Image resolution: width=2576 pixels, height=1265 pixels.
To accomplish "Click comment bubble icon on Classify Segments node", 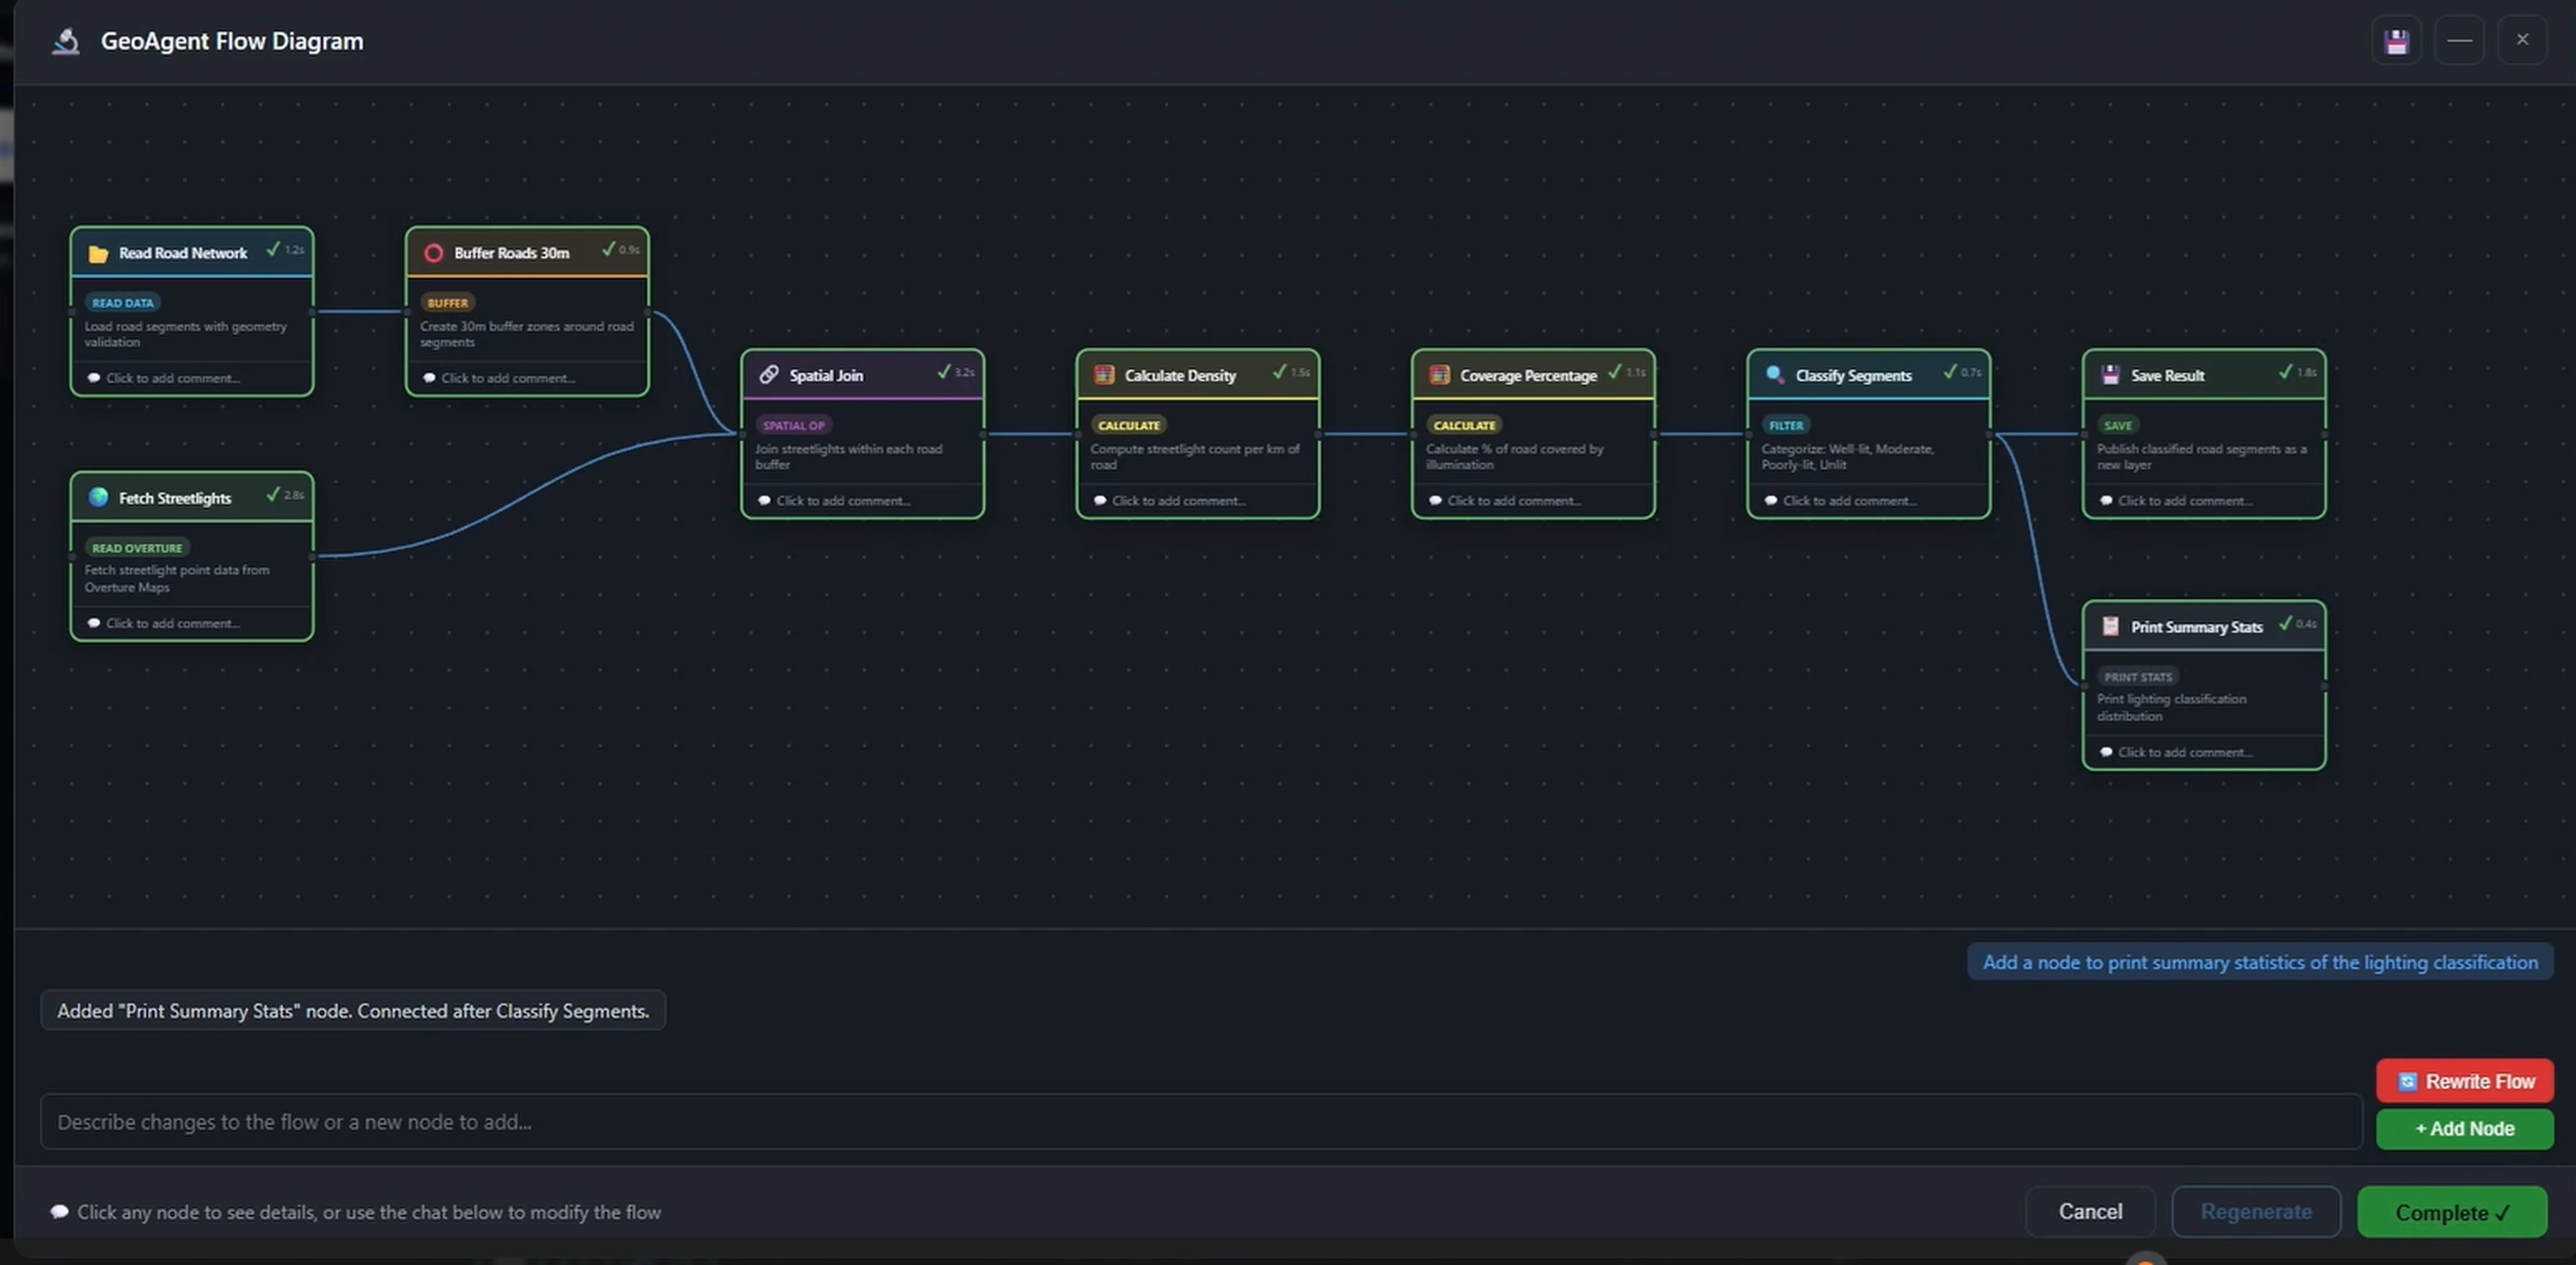I will click(x=1771, y=500).
